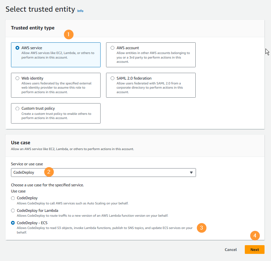
Task: Choose the SAML 2.0 federation radio button
Action: (112, 78)
